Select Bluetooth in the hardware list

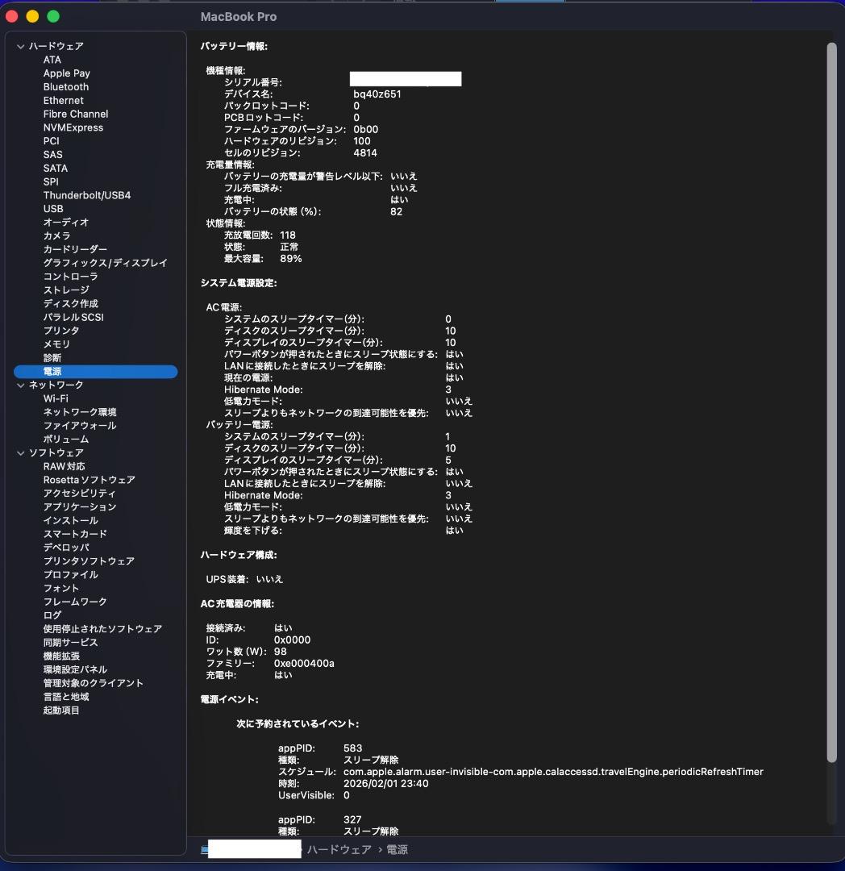[66, 87]
